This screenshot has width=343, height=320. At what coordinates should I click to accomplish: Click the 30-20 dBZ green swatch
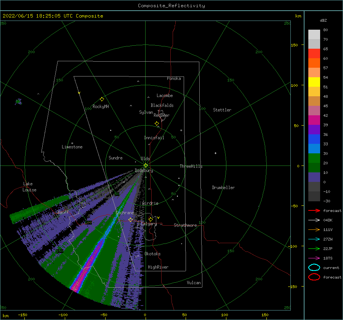[x=314, y=158]
